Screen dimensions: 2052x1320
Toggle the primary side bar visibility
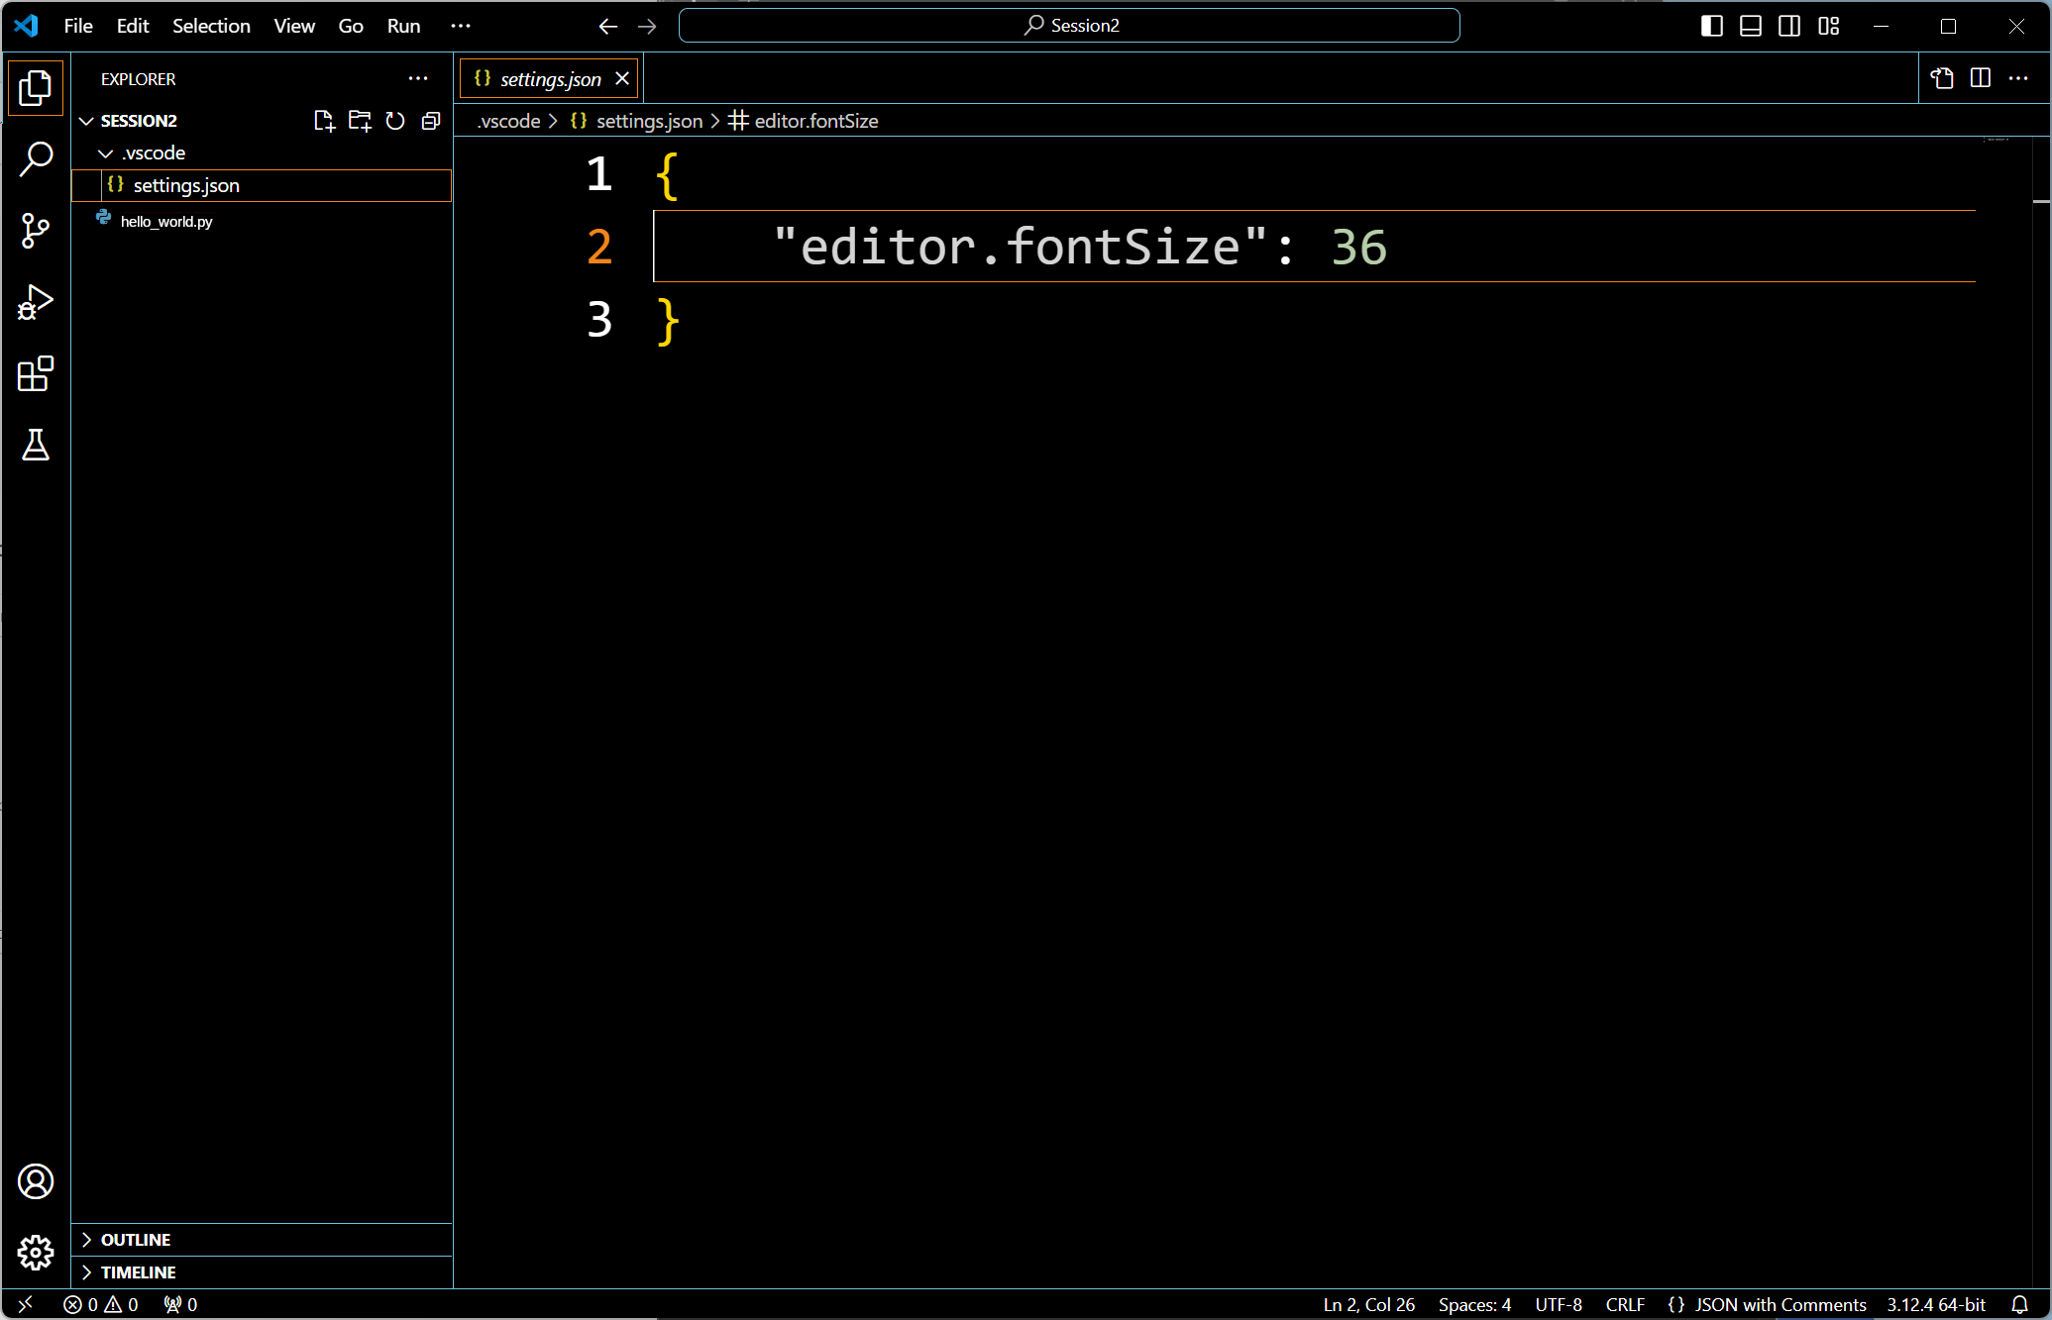click(1711, 26)
